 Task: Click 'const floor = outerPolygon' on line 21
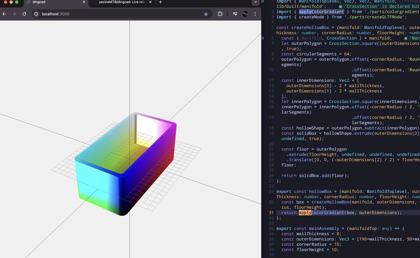314,149
